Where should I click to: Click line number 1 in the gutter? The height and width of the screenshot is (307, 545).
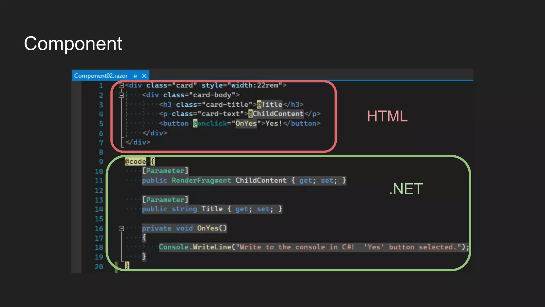[101, 86]
